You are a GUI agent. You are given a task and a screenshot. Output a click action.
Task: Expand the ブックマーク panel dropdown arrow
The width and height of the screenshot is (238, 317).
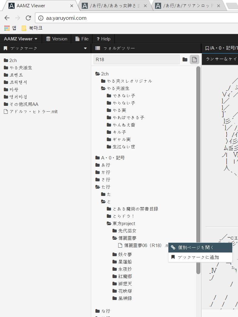pos(85,48)
